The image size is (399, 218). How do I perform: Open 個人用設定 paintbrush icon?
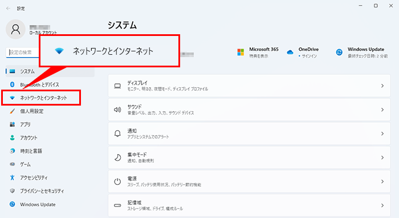pos(12,111)
